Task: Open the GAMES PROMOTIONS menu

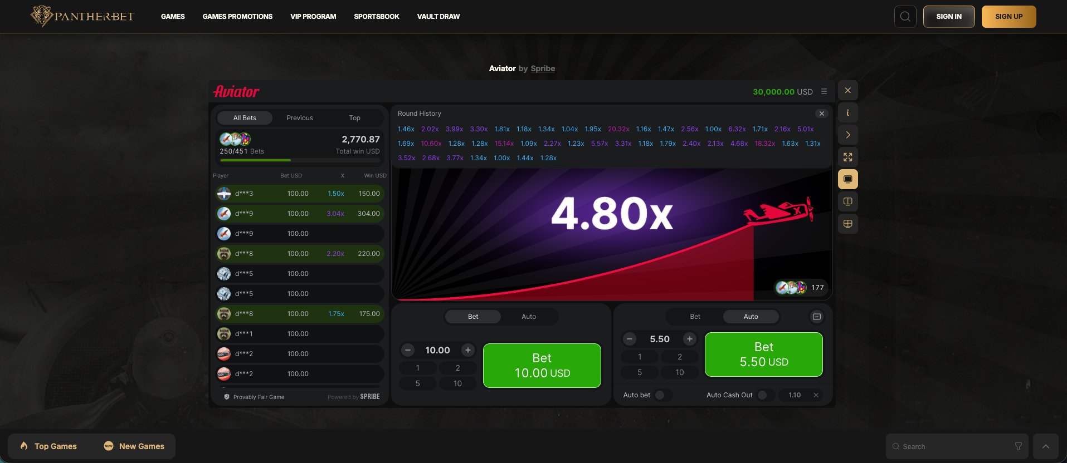Action: coord(237,17)
